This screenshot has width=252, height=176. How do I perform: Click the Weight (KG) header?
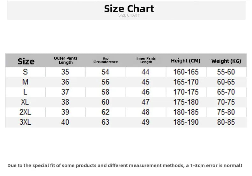click(226, 61)
